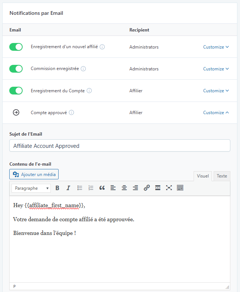Toggle the Commission enregistrée notification
240x292 pixels.
click(x=16, y=69)
